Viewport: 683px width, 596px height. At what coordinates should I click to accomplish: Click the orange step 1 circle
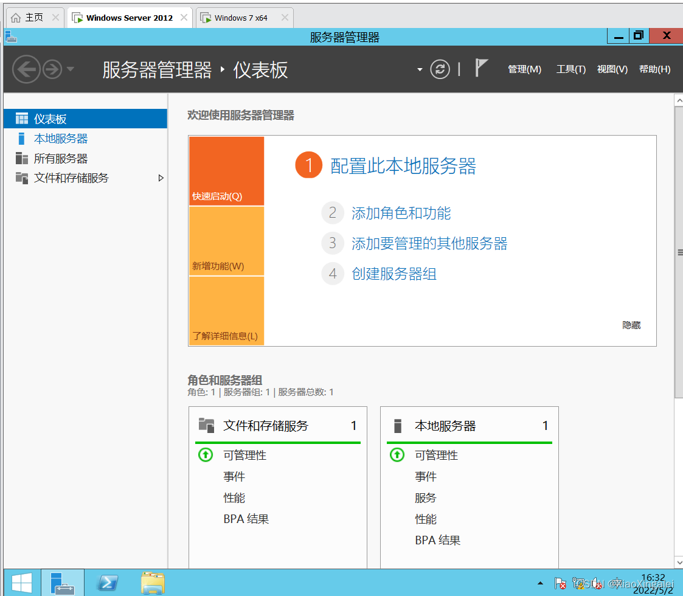click(x=308, y=165)
